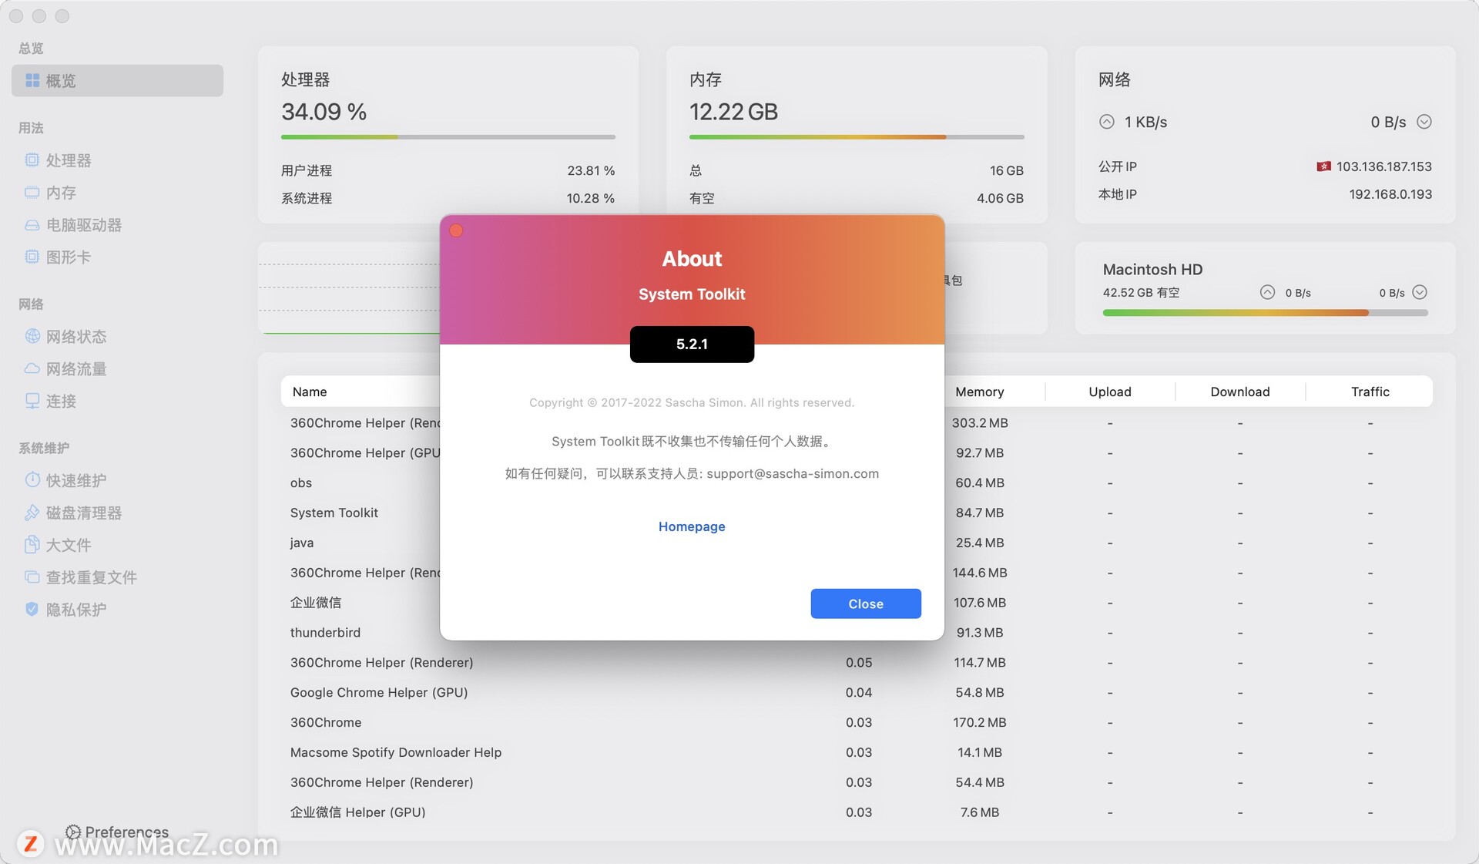Image resolution: width=1479 pixels, height=864 pixels.
Task: Click the 大文件 document icon
Action: pos(32,545)
